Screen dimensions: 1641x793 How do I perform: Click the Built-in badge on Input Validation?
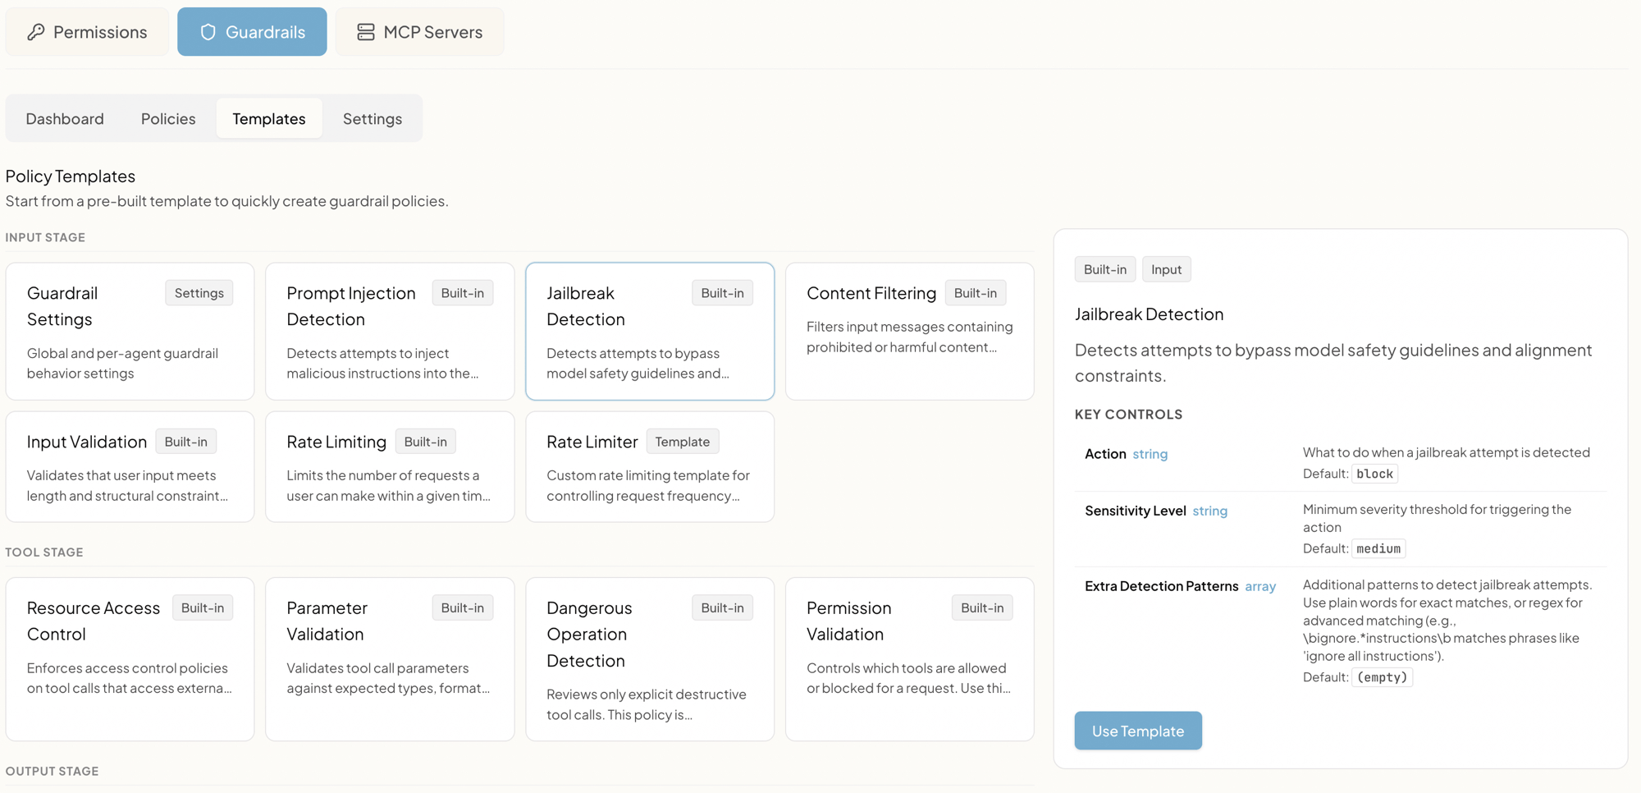pyautogui.click(x=186, y=442)
